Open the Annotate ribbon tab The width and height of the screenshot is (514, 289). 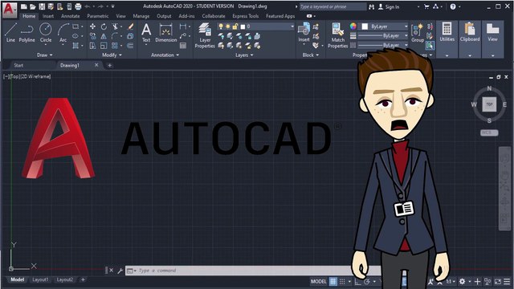pos(70,16)
